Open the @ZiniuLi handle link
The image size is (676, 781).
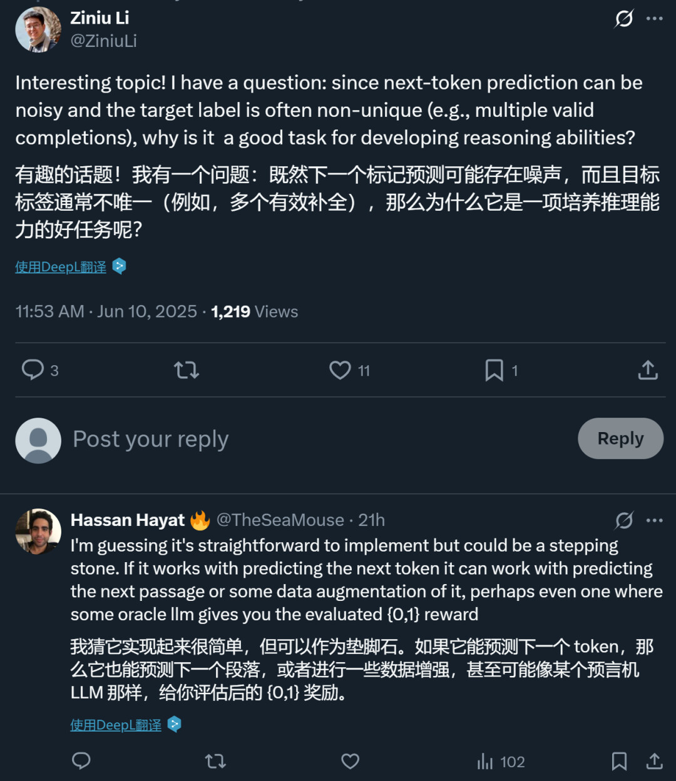tap(104, 41)
